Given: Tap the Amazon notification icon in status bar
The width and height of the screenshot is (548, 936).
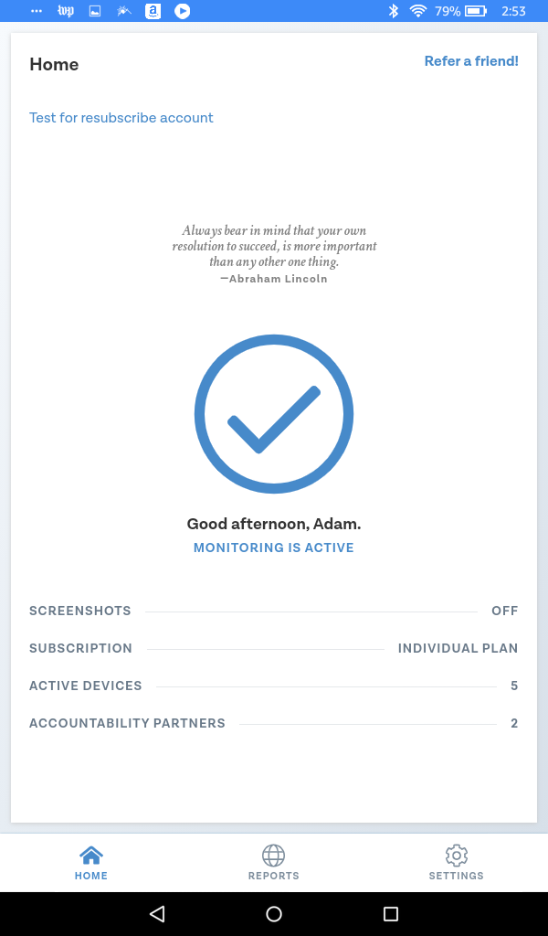Looking at the screenshot, I should 153,11.
